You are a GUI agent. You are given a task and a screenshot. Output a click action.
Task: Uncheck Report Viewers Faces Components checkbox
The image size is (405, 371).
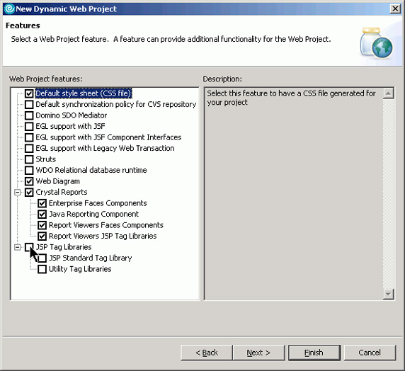[42, 225]
